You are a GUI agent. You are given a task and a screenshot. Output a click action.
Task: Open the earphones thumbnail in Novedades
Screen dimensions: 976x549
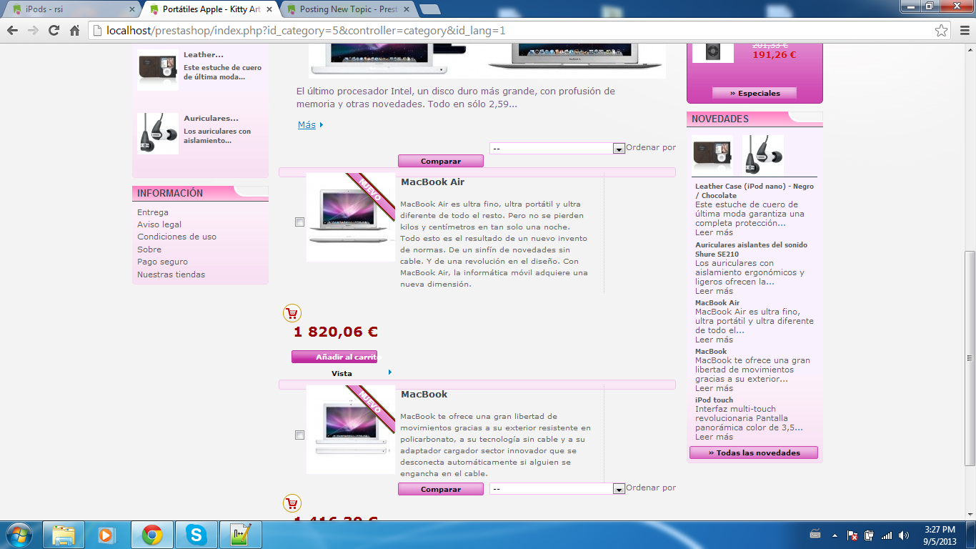[x=763, y=155]
